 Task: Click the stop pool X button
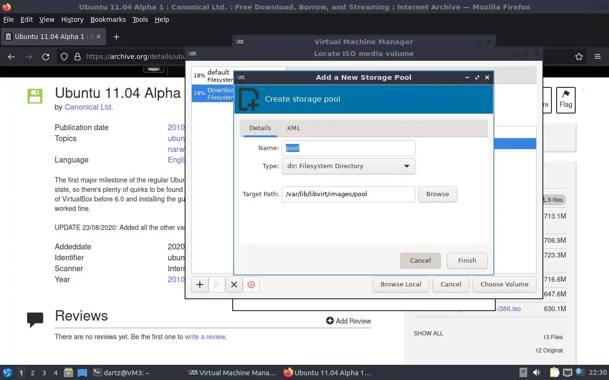234,285
